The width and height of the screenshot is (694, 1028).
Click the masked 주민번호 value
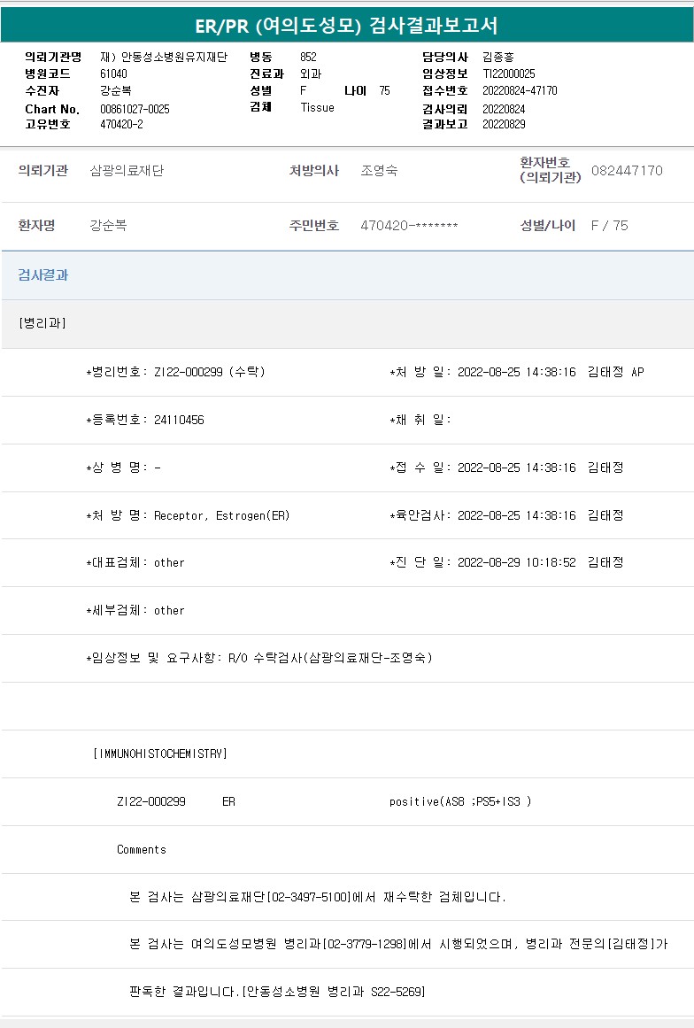point(409,226)
